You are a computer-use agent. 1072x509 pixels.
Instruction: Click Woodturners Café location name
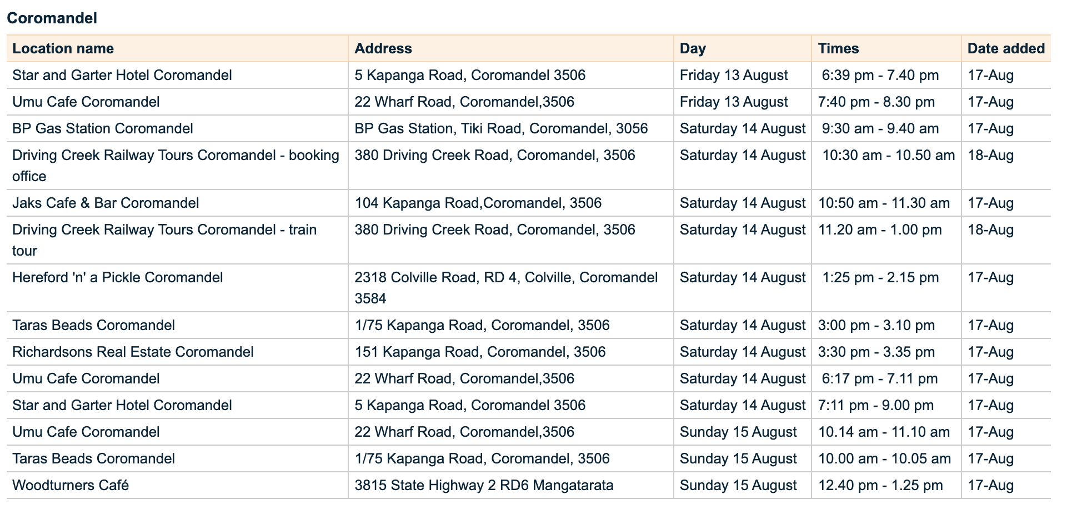71,485
